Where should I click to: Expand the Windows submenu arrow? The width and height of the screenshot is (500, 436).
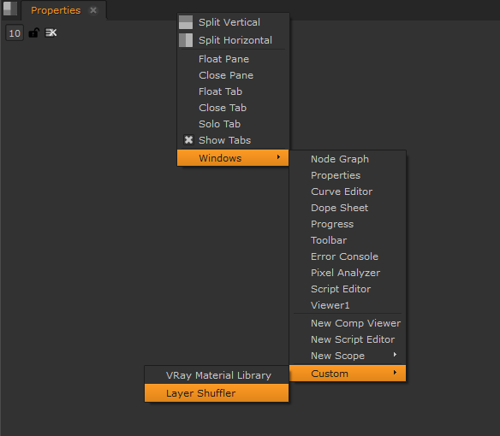pos(278,157)
